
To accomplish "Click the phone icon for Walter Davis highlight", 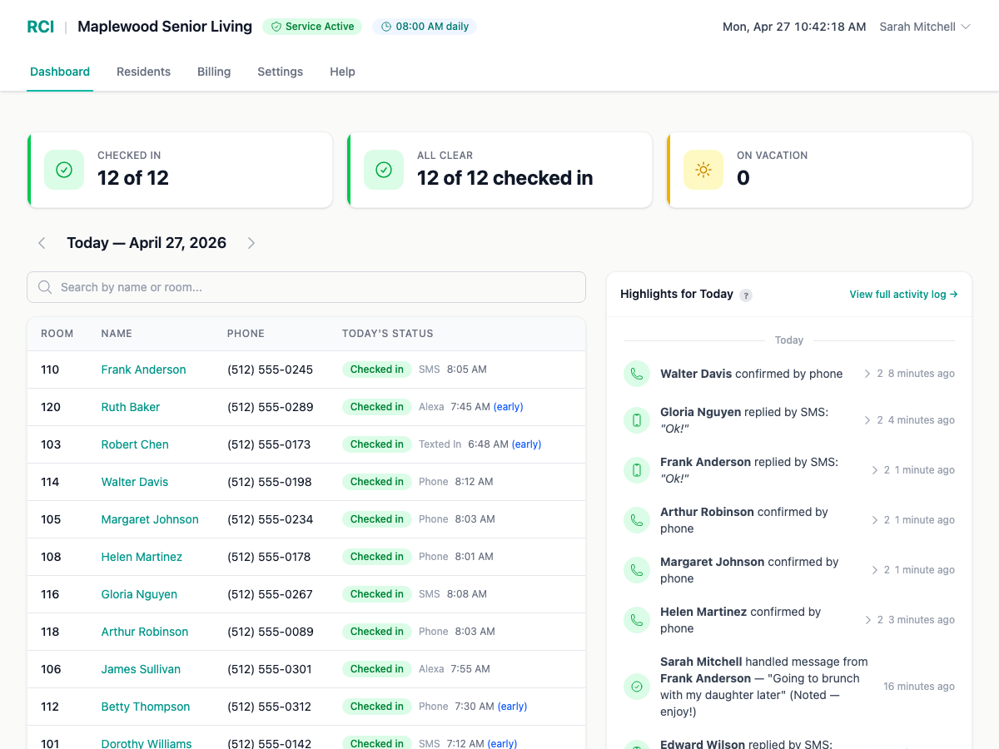I will click(x=637, y=374).
